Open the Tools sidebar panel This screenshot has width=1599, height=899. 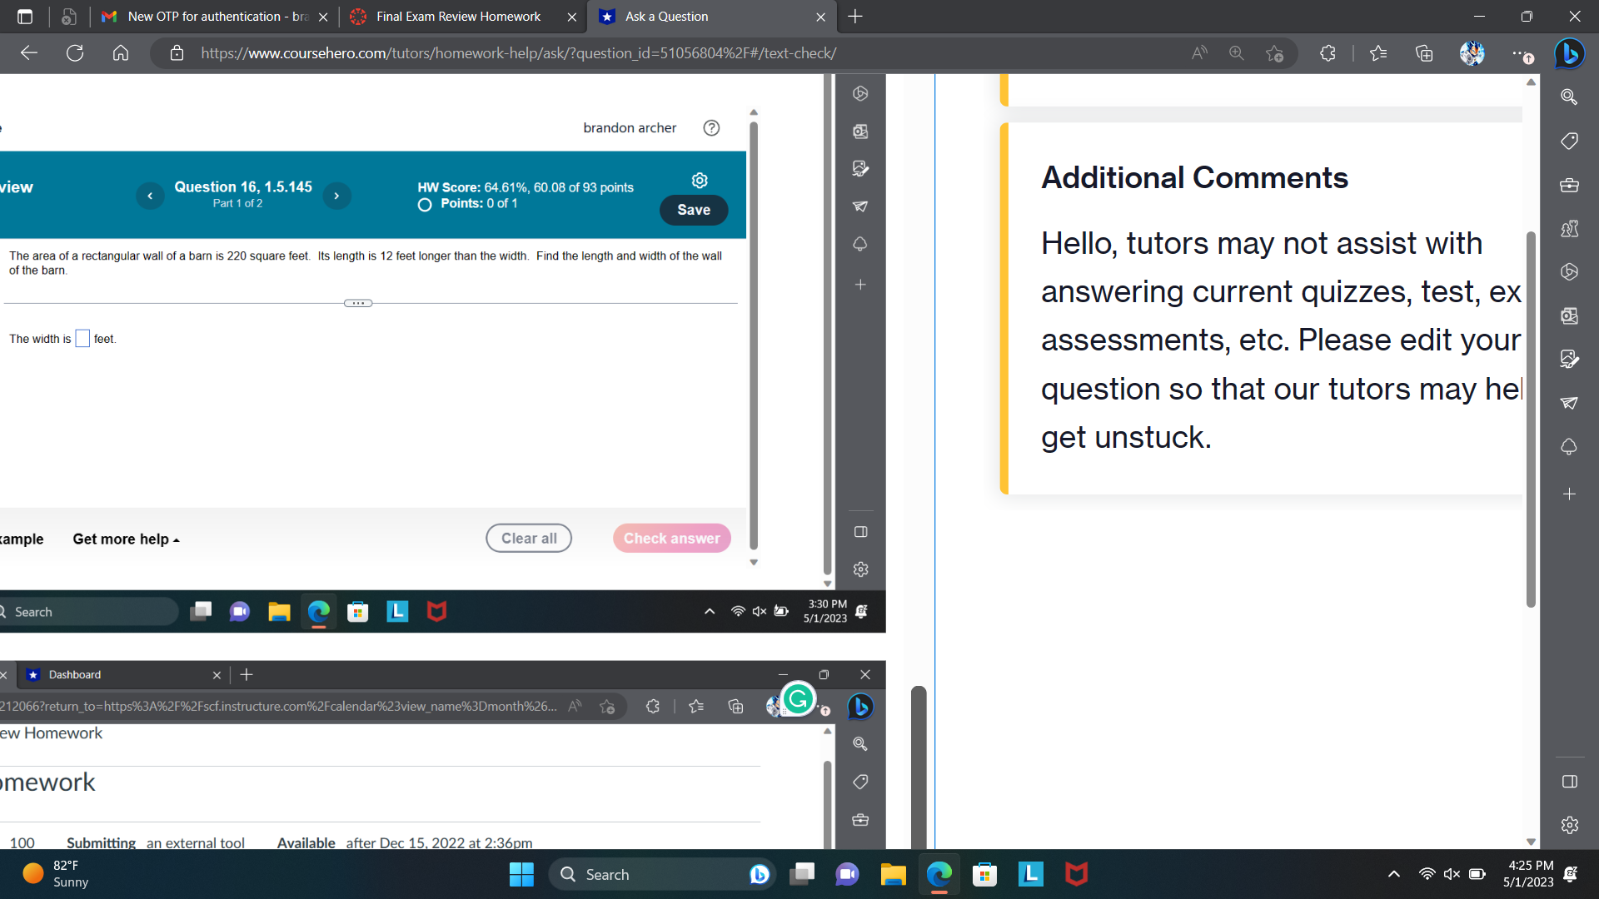click(1569, 186)
